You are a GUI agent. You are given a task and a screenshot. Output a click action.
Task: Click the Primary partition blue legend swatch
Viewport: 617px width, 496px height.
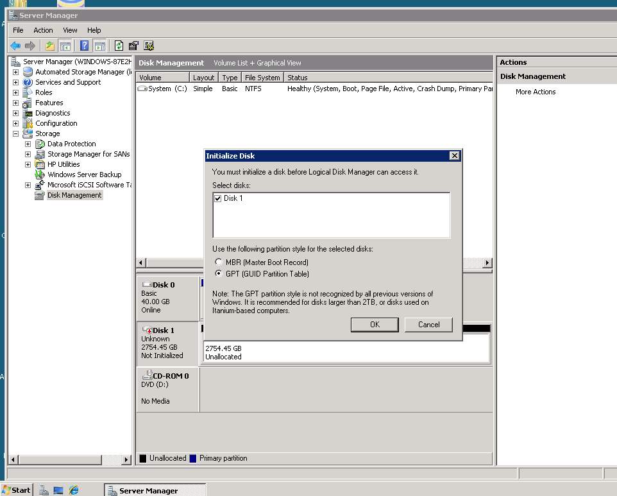[x=193, y=458]
